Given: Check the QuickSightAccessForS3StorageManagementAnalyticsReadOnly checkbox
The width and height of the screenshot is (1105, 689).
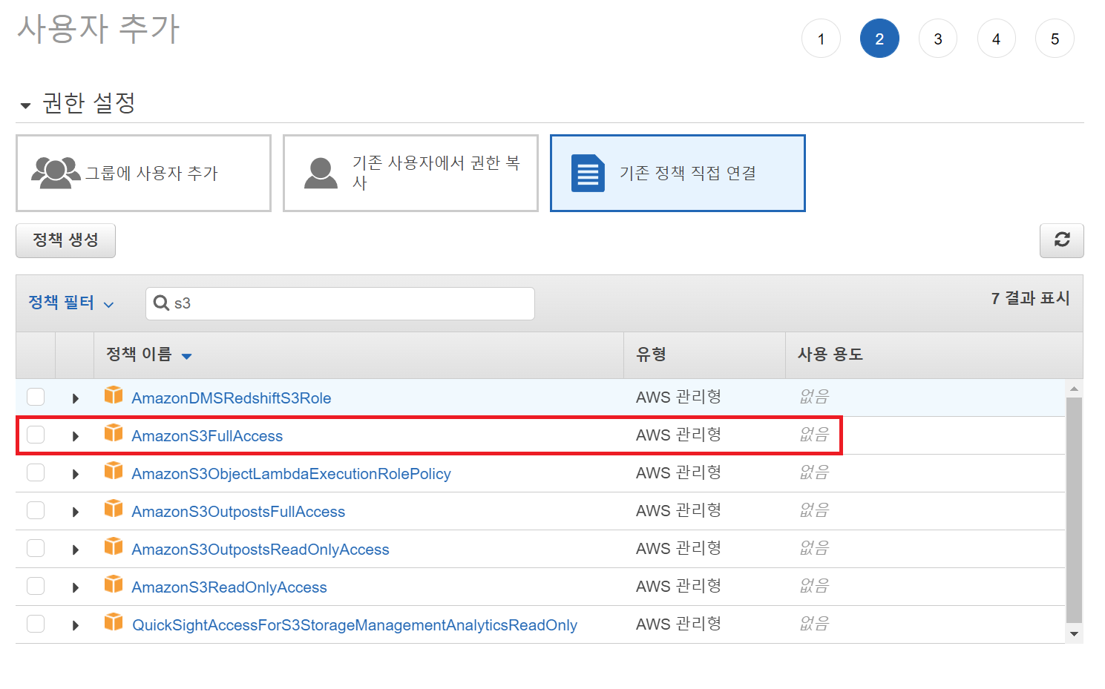Looking at the screenshot, I should coord(36,624).
